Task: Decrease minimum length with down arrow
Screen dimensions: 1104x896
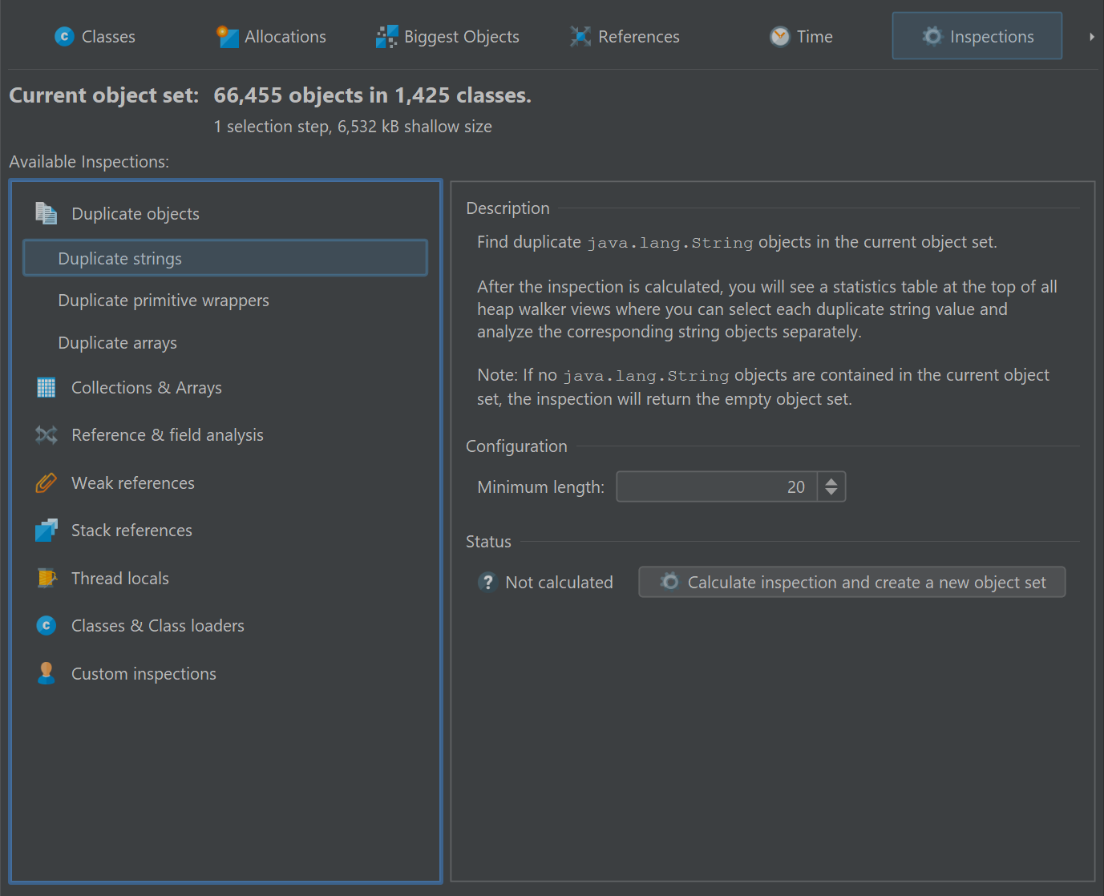Action: click(831, 492)
